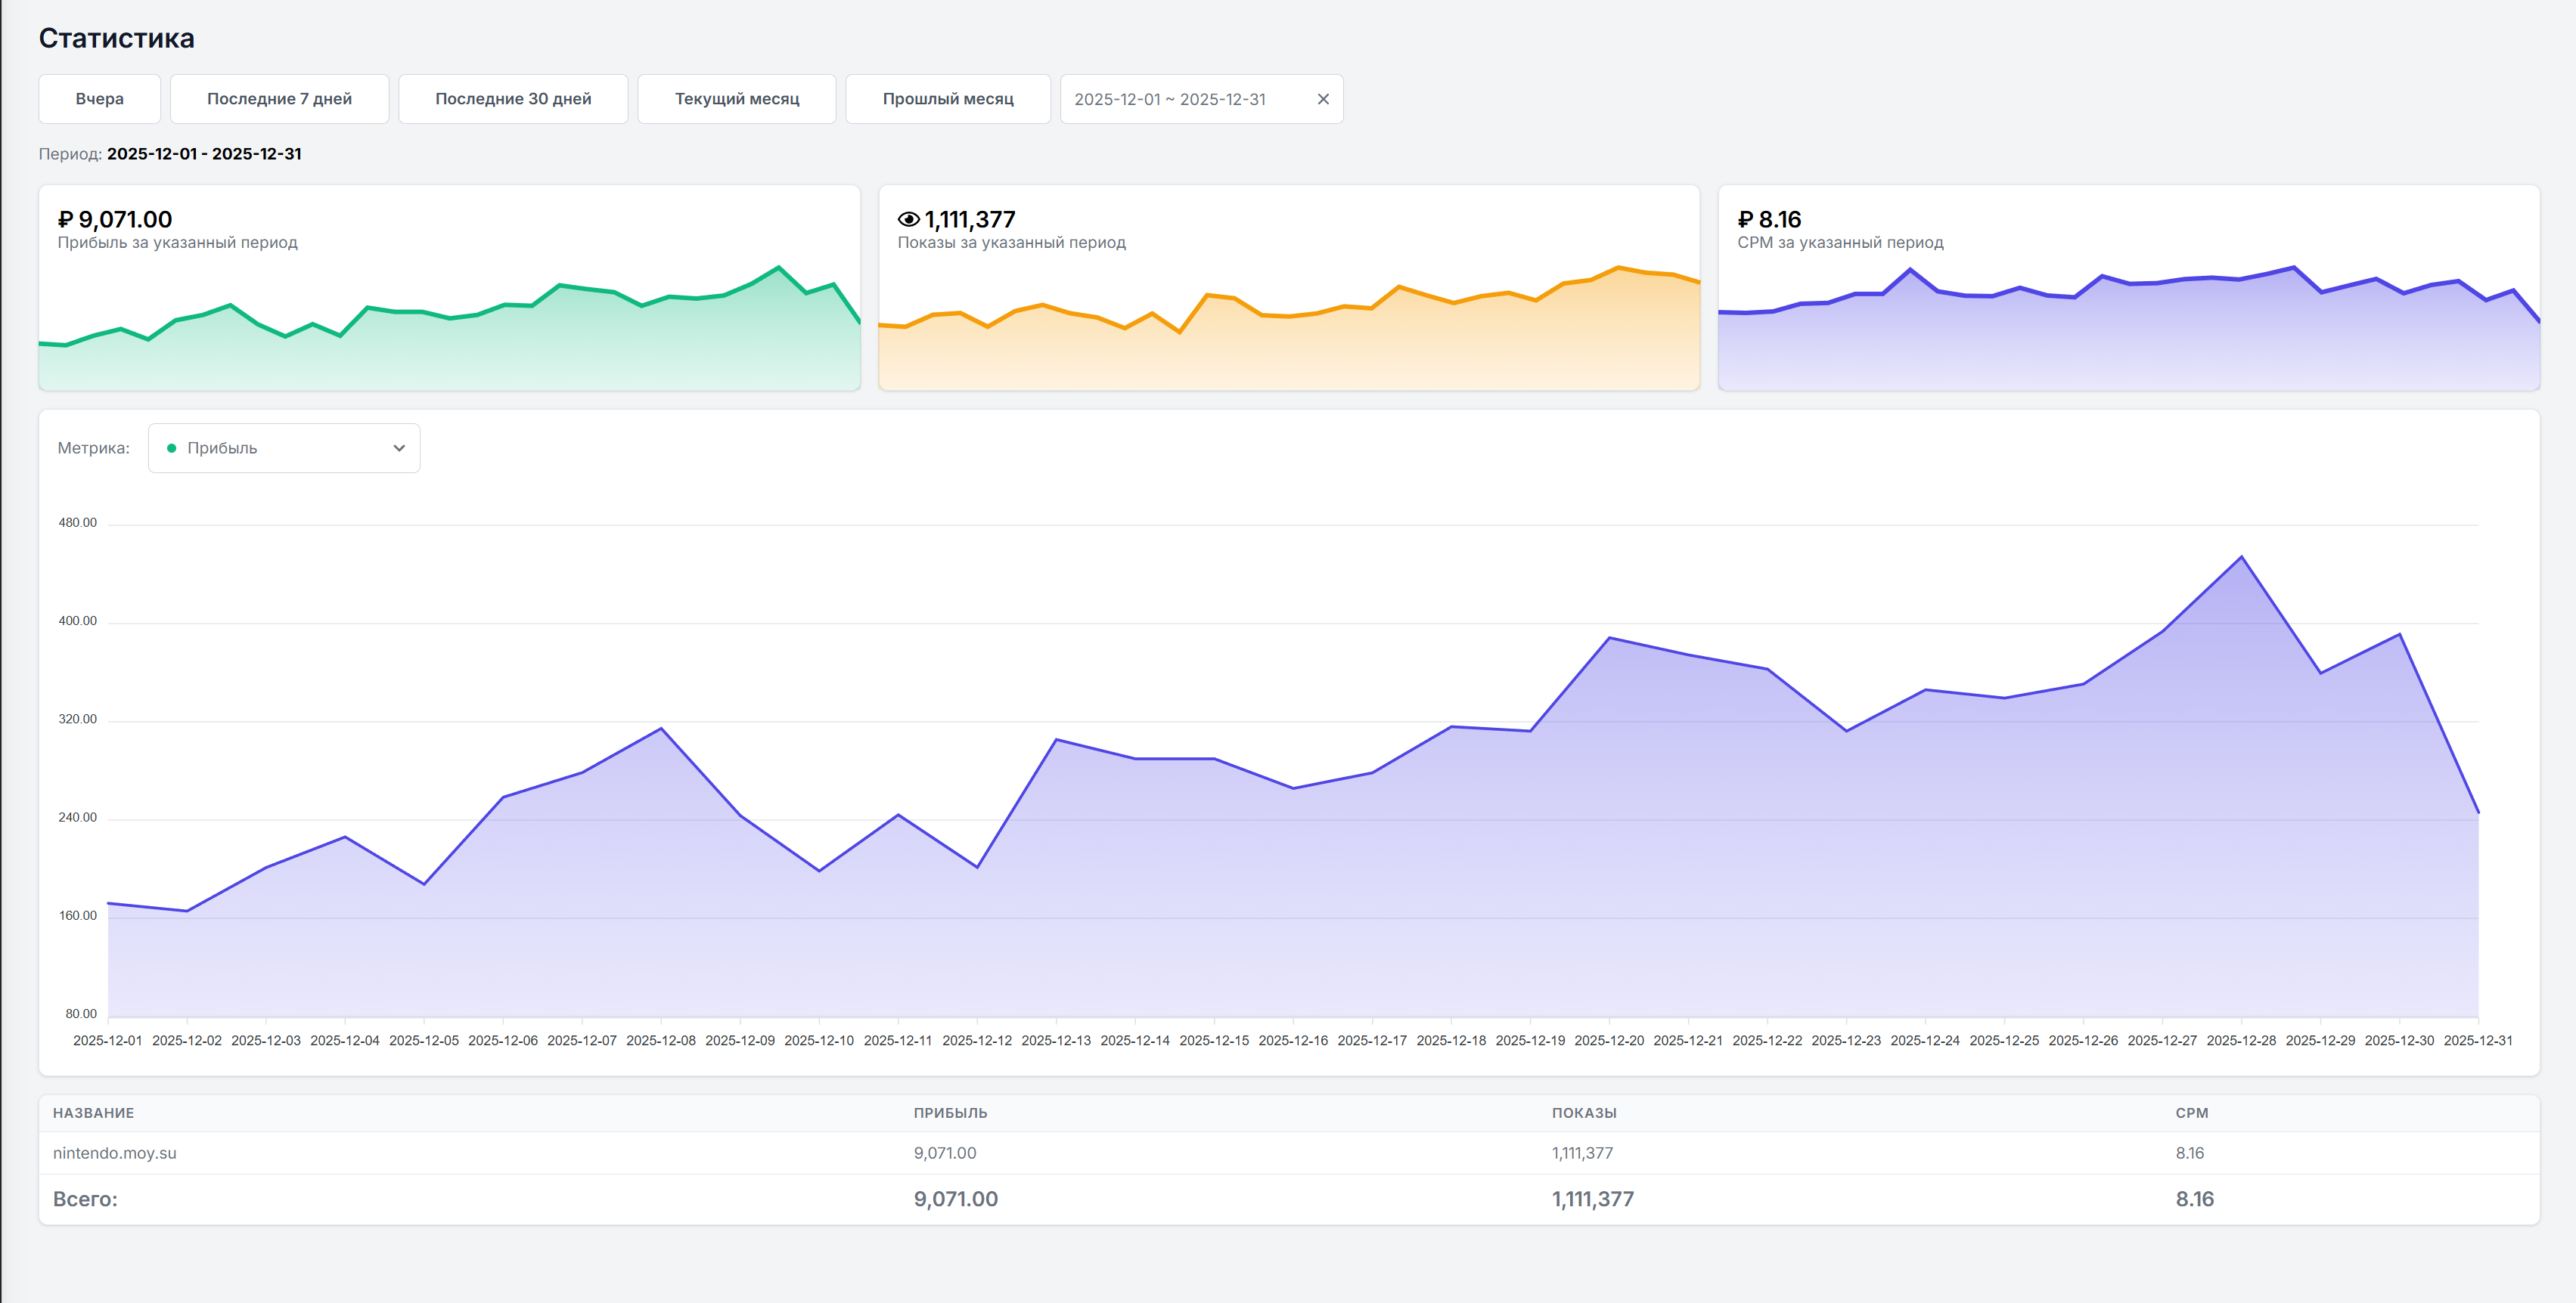This screenshot has width=2576, height=1303.
Task: Click the ruble icon next to 9,071.00
Action: 66,220
